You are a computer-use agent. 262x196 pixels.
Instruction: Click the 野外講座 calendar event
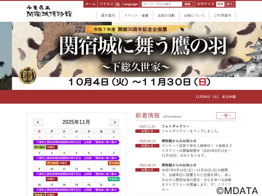[40, 147]
